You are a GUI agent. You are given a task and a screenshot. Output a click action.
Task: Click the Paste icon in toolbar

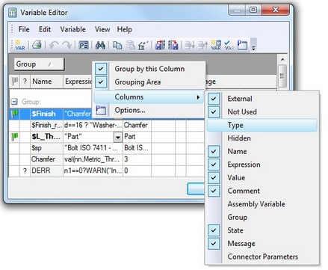pyautogui.click(x=130, y=46)
